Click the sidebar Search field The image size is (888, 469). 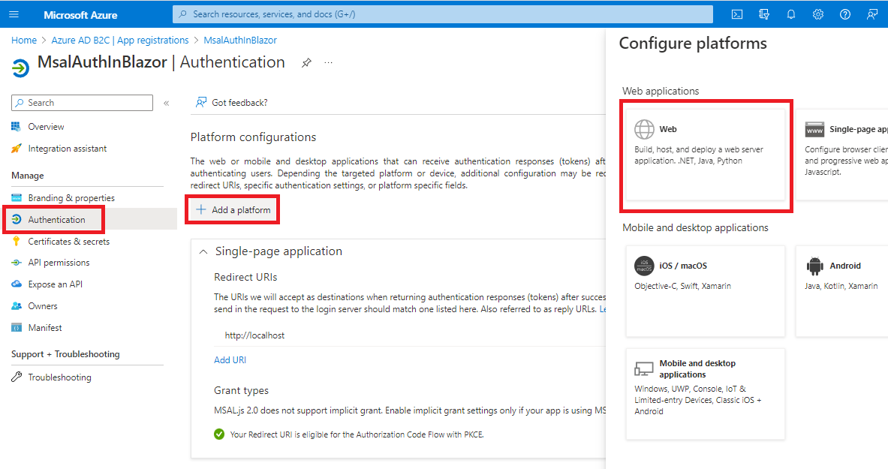[x=82, y=103]
